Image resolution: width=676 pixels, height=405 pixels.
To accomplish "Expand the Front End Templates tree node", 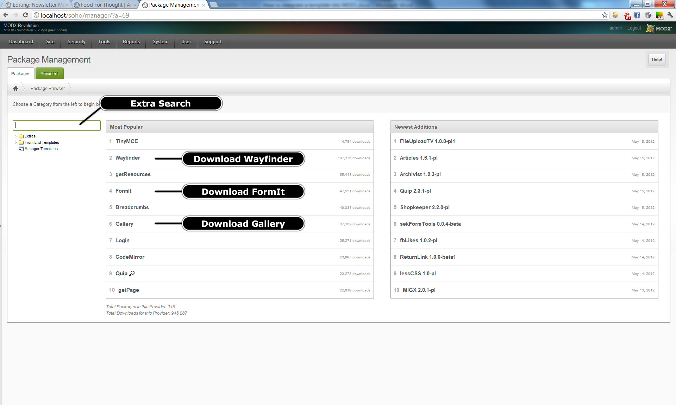I will [15, 142].
